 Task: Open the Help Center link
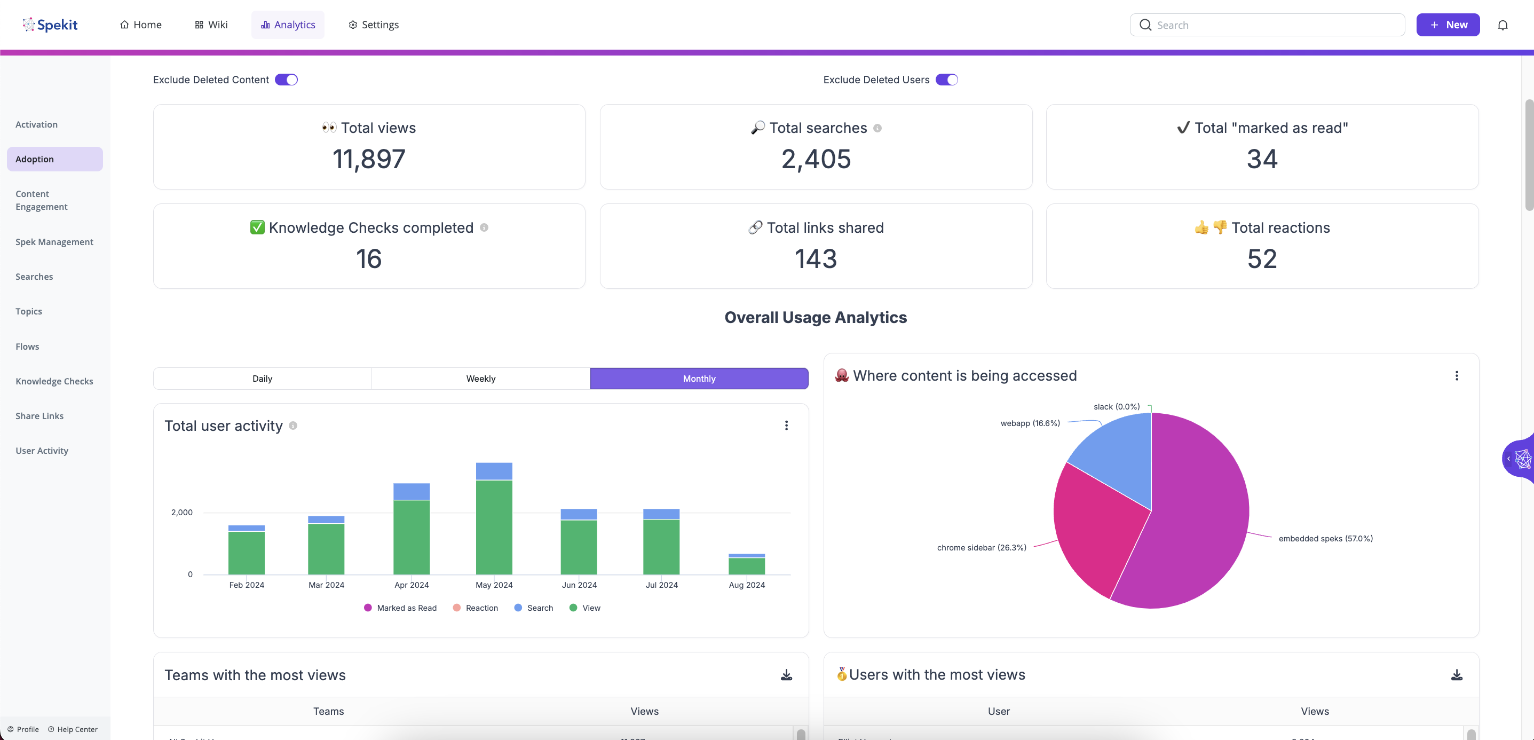click(73, 729)
